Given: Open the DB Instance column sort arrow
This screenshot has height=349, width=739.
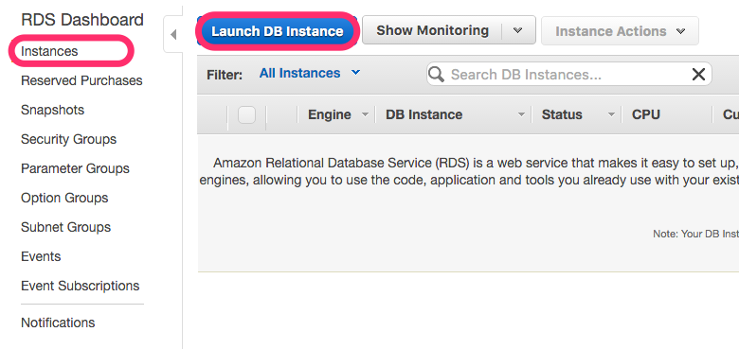Looking at the screenshot, I should tap(521, 114).
